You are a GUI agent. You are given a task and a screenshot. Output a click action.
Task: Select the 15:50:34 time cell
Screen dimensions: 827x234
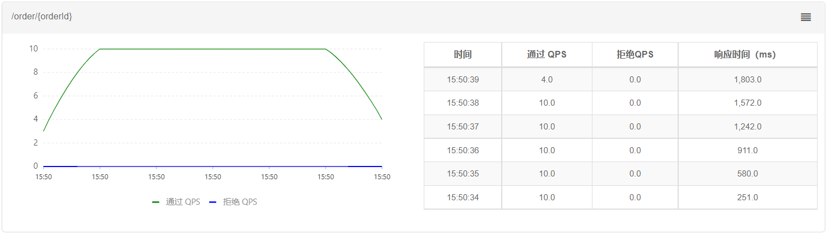462,197
